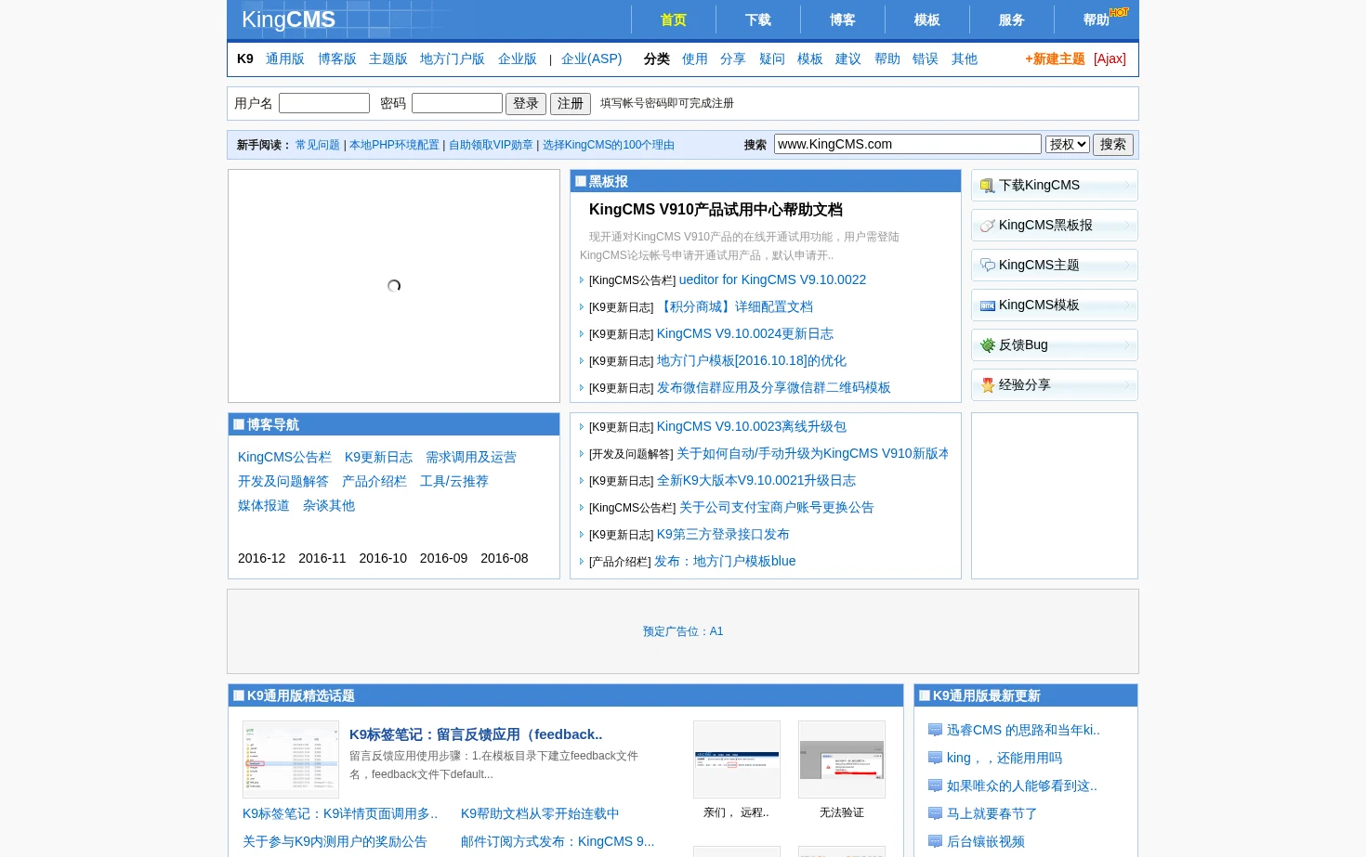Click the KingCMS黑板报 icon in sidebar
Image resolution: width=1366 pixels, height=857 pixels.
tap(987, 226)
